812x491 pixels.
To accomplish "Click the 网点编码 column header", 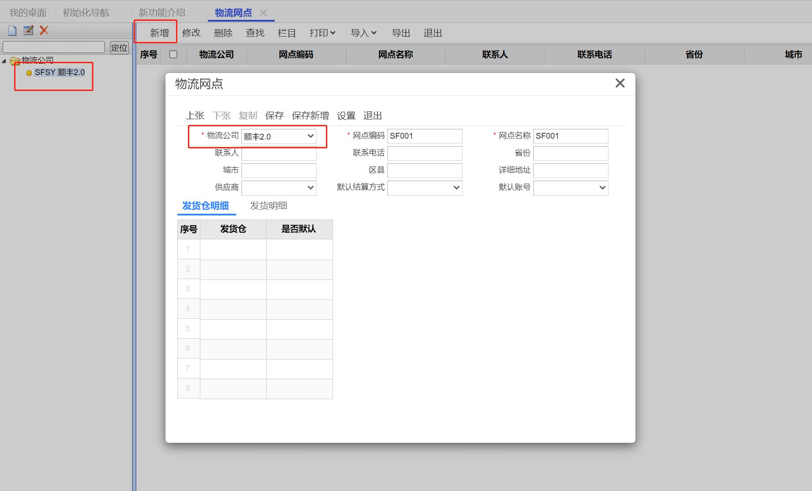I will [296, 54].
